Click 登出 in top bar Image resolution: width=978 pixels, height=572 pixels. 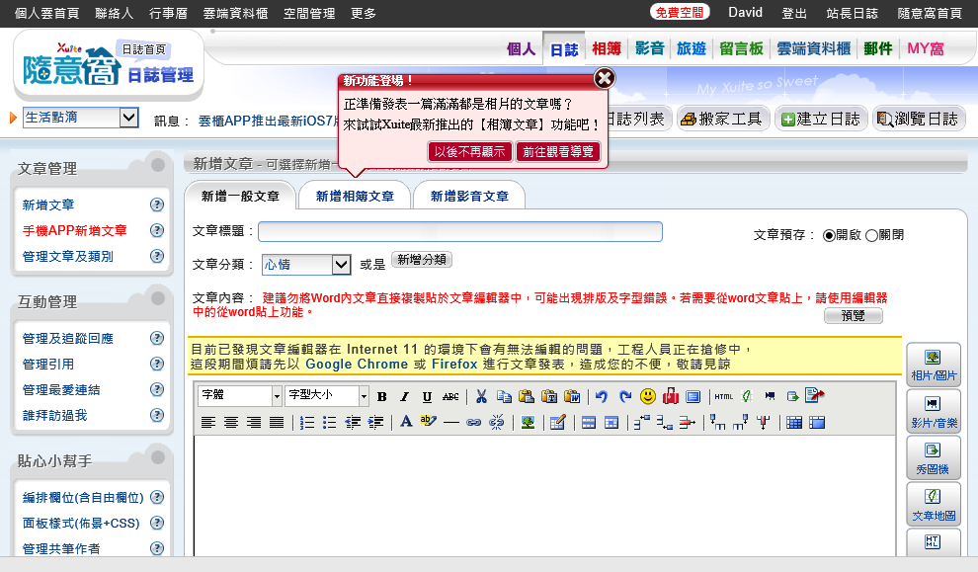(794, 13)
